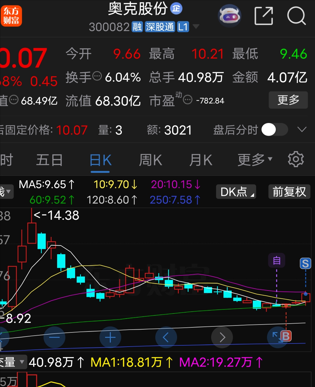
Task: Tap the Eastmoney app logo
Action: coord(11,16)
